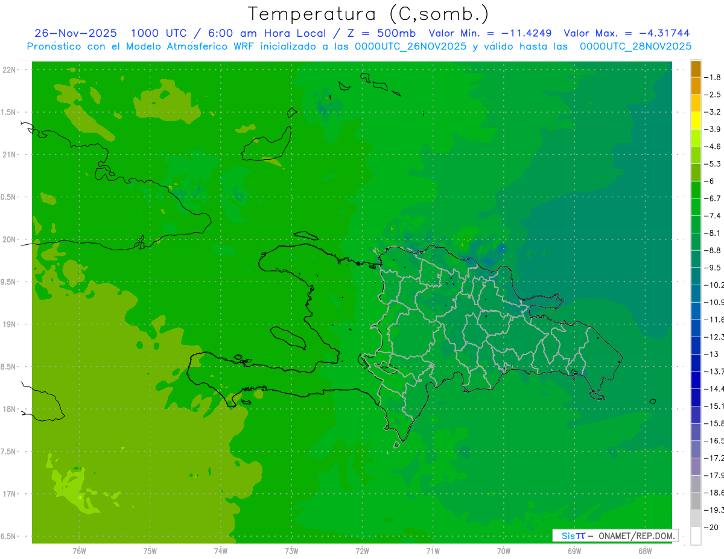Click the "72W" longitude axis label
Screen dimensions: 724x559
362,551
